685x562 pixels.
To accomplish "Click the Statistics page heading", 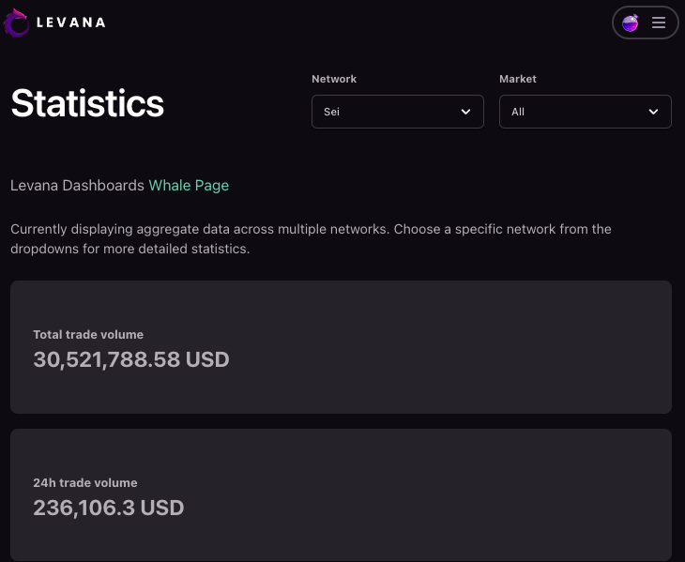I will pyautogui.click(x=87, y=103).
